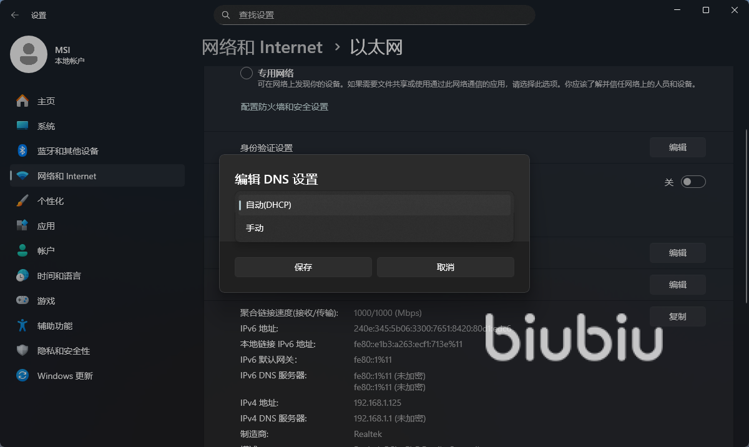Open the 应用 apps icon
The height and width of the screenshot is (447, 749).
(x=22, y=226)
